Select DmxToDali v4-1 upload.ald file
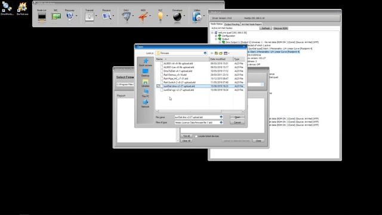The height and width of the screenshot is (215, 382). tap(178, 71)
